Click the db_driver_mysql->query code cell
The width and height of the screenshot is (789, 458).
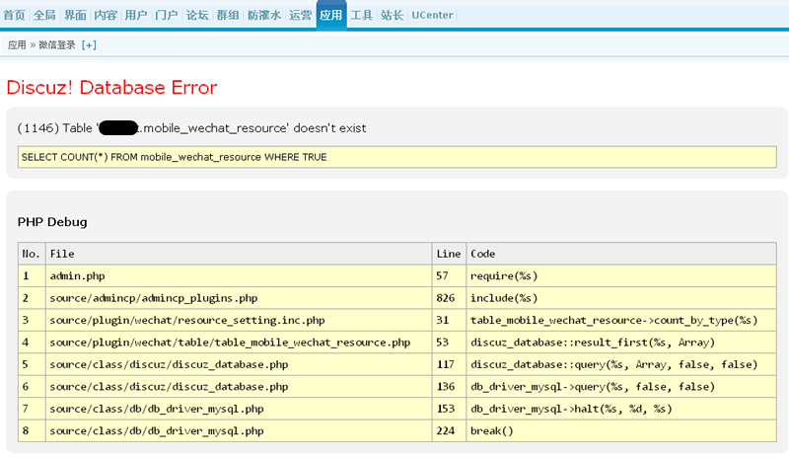coord(621,387)
